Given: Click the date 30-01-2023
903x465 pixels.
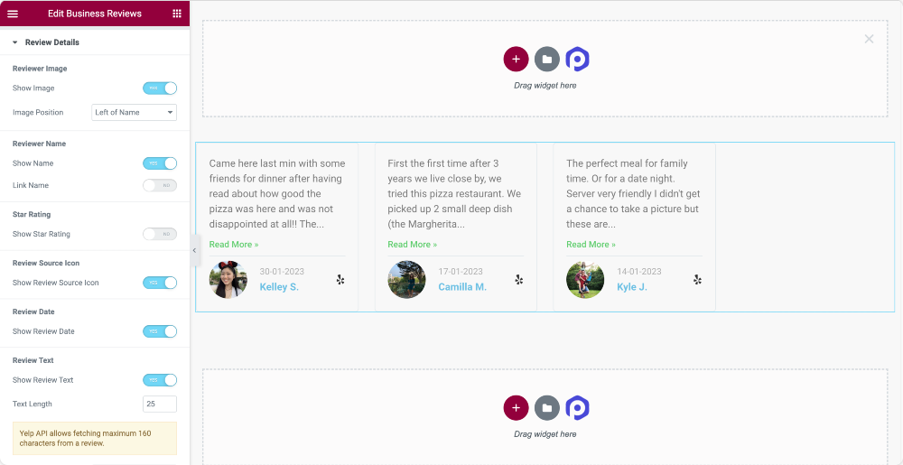Looking at the screenshot, I should click(282, 272).
